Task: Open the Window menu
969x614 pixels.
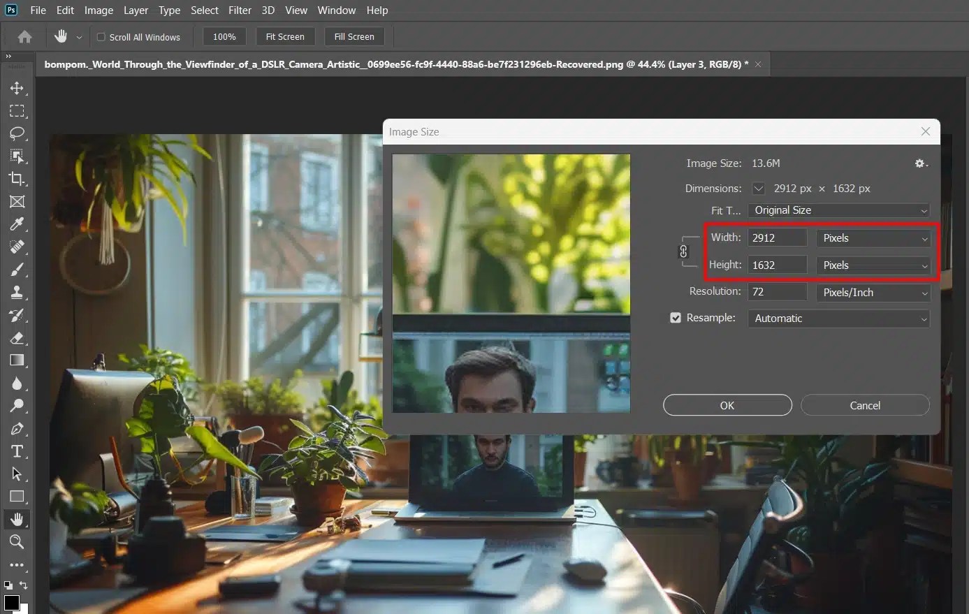Action: [337, 10]
